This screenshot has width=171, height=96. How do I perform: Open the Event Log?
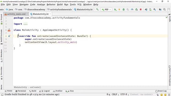(161, 91)
